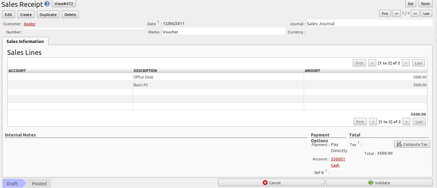The width and height of the screenshot is (437, 188).
Task: Duplicate this sales receipt
Action: (x=48, y=15)
